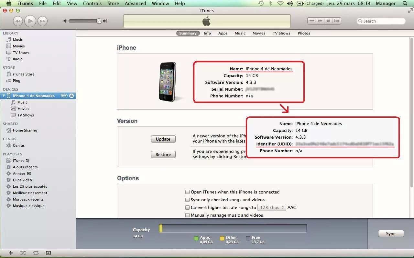Enable Open iTunes when this iPhone is connected

[187, 192]
